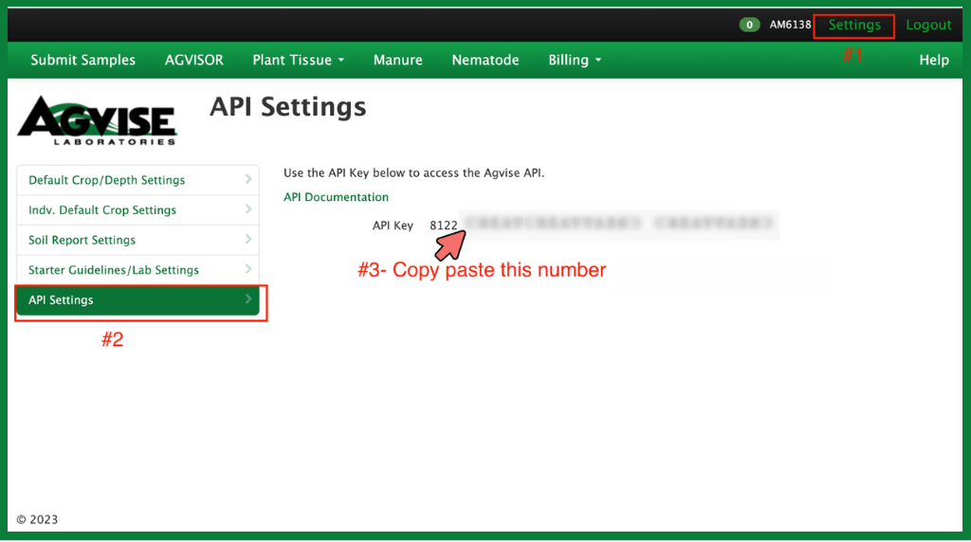Image resolution: width=971 pixels, height=542 pixels.
Task: Click chevron beside Default Crop/Depth Settings
Action: pos(247,179)
